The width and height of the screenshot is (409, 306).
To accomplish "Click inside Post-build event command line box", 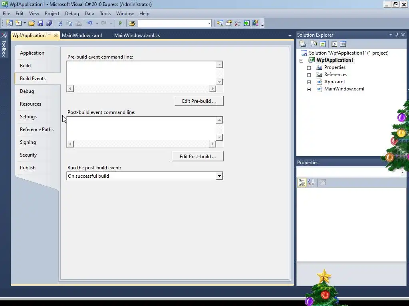I will click(141, 129).
